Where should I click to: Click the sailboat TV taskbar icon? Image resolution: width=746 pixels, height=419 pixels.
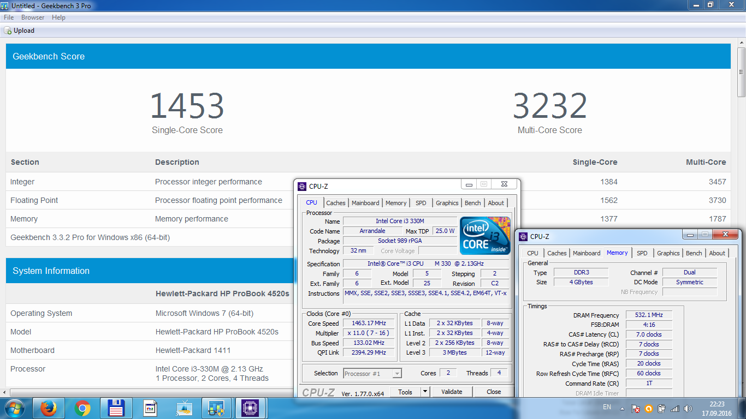click(x=184, y=408)
